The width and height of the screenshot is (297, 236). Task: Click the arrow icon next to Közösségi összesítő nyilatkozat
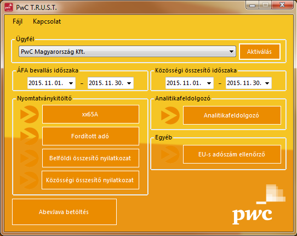[x=29, y=180]
